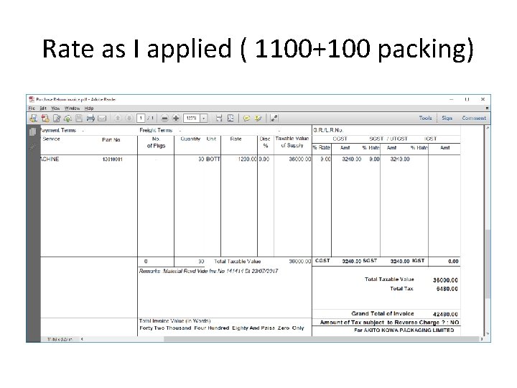This screenshot has height=388, width=517.
Task: Click the Edit PDF document icon
Action: pos(57,118)
